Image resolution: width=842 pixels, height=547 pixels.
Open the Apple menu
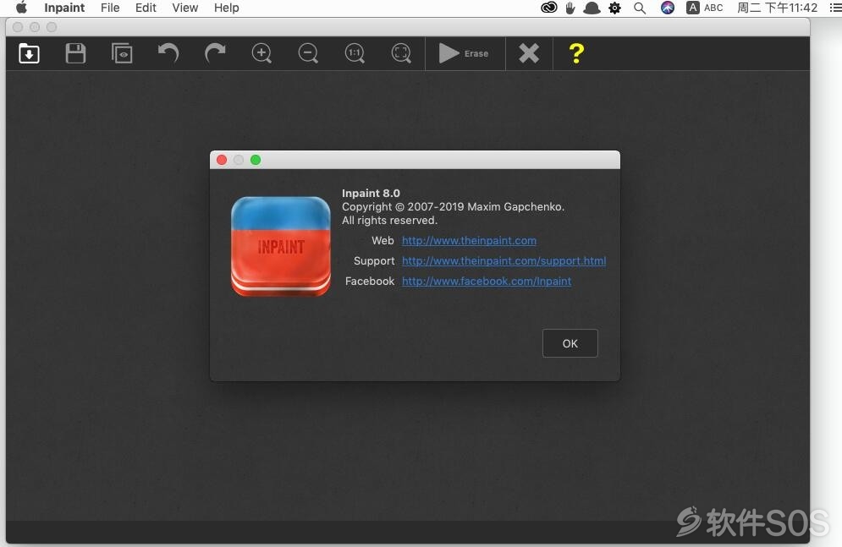tap(21, 8)
